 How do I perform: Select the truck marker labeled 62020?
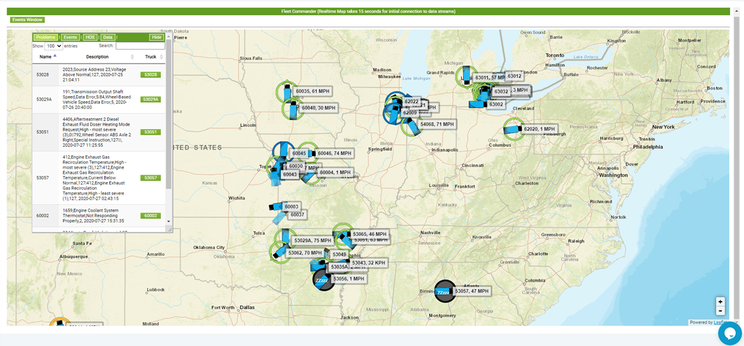(x=513, y=130)
